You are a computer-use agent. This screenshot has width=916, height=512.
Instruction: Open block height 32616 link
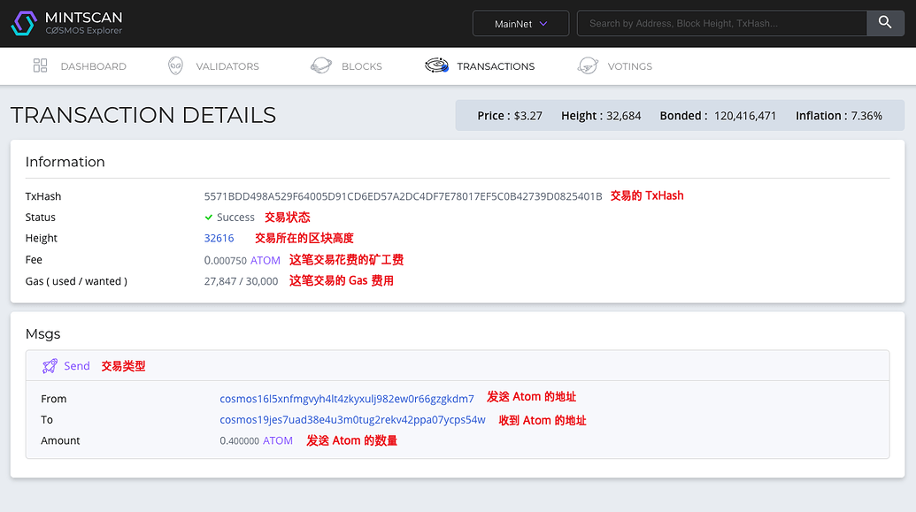click(x=219, y=238)
